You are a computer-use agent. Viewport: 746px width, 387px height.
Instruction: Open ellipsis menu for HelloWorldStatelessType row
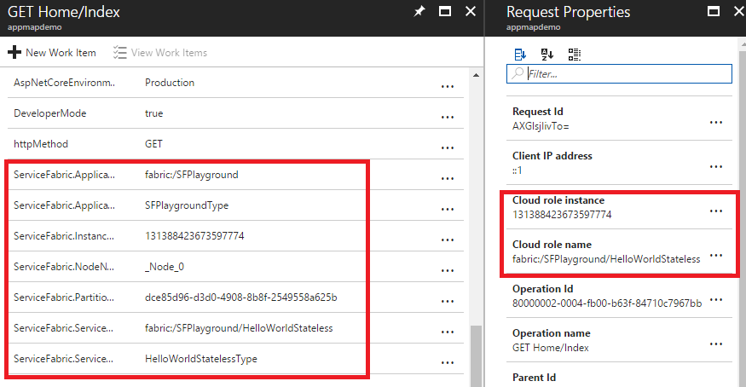click(448, 363)
